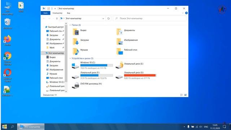This screenshot has height=130, width=231.
Task: Open the Видео folder
Action: tap(79, 31)
